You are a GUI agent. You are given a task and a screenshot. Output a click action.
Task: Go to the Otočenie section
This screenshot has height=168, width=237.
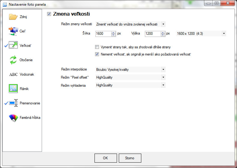26,60
